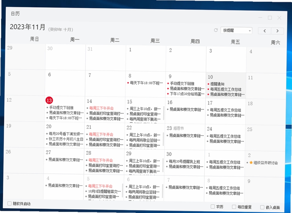This screenshot has height=213, width=292.
Task: Click the star icon on 组织召开研讨会
Action: 251,163
